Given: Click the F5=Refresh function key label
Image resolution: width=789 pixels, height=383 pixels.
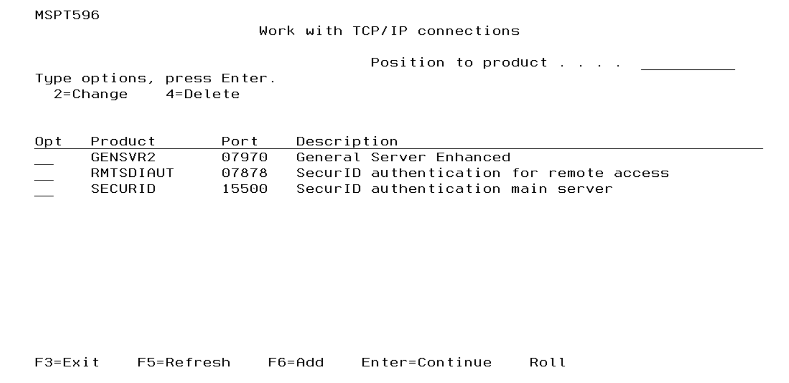Looking at the screenshot, I should coord(184,362).
